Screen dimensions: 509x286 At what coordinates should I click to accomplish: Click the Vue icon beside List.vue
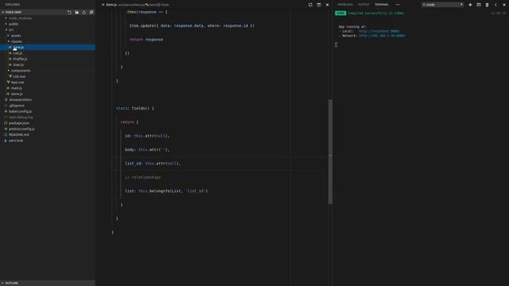point(10,76)
